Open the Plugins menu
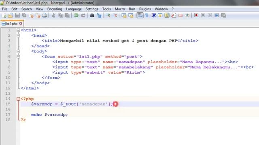The height and width of the screenshot is (145, 259). click(x=145, y=9)
